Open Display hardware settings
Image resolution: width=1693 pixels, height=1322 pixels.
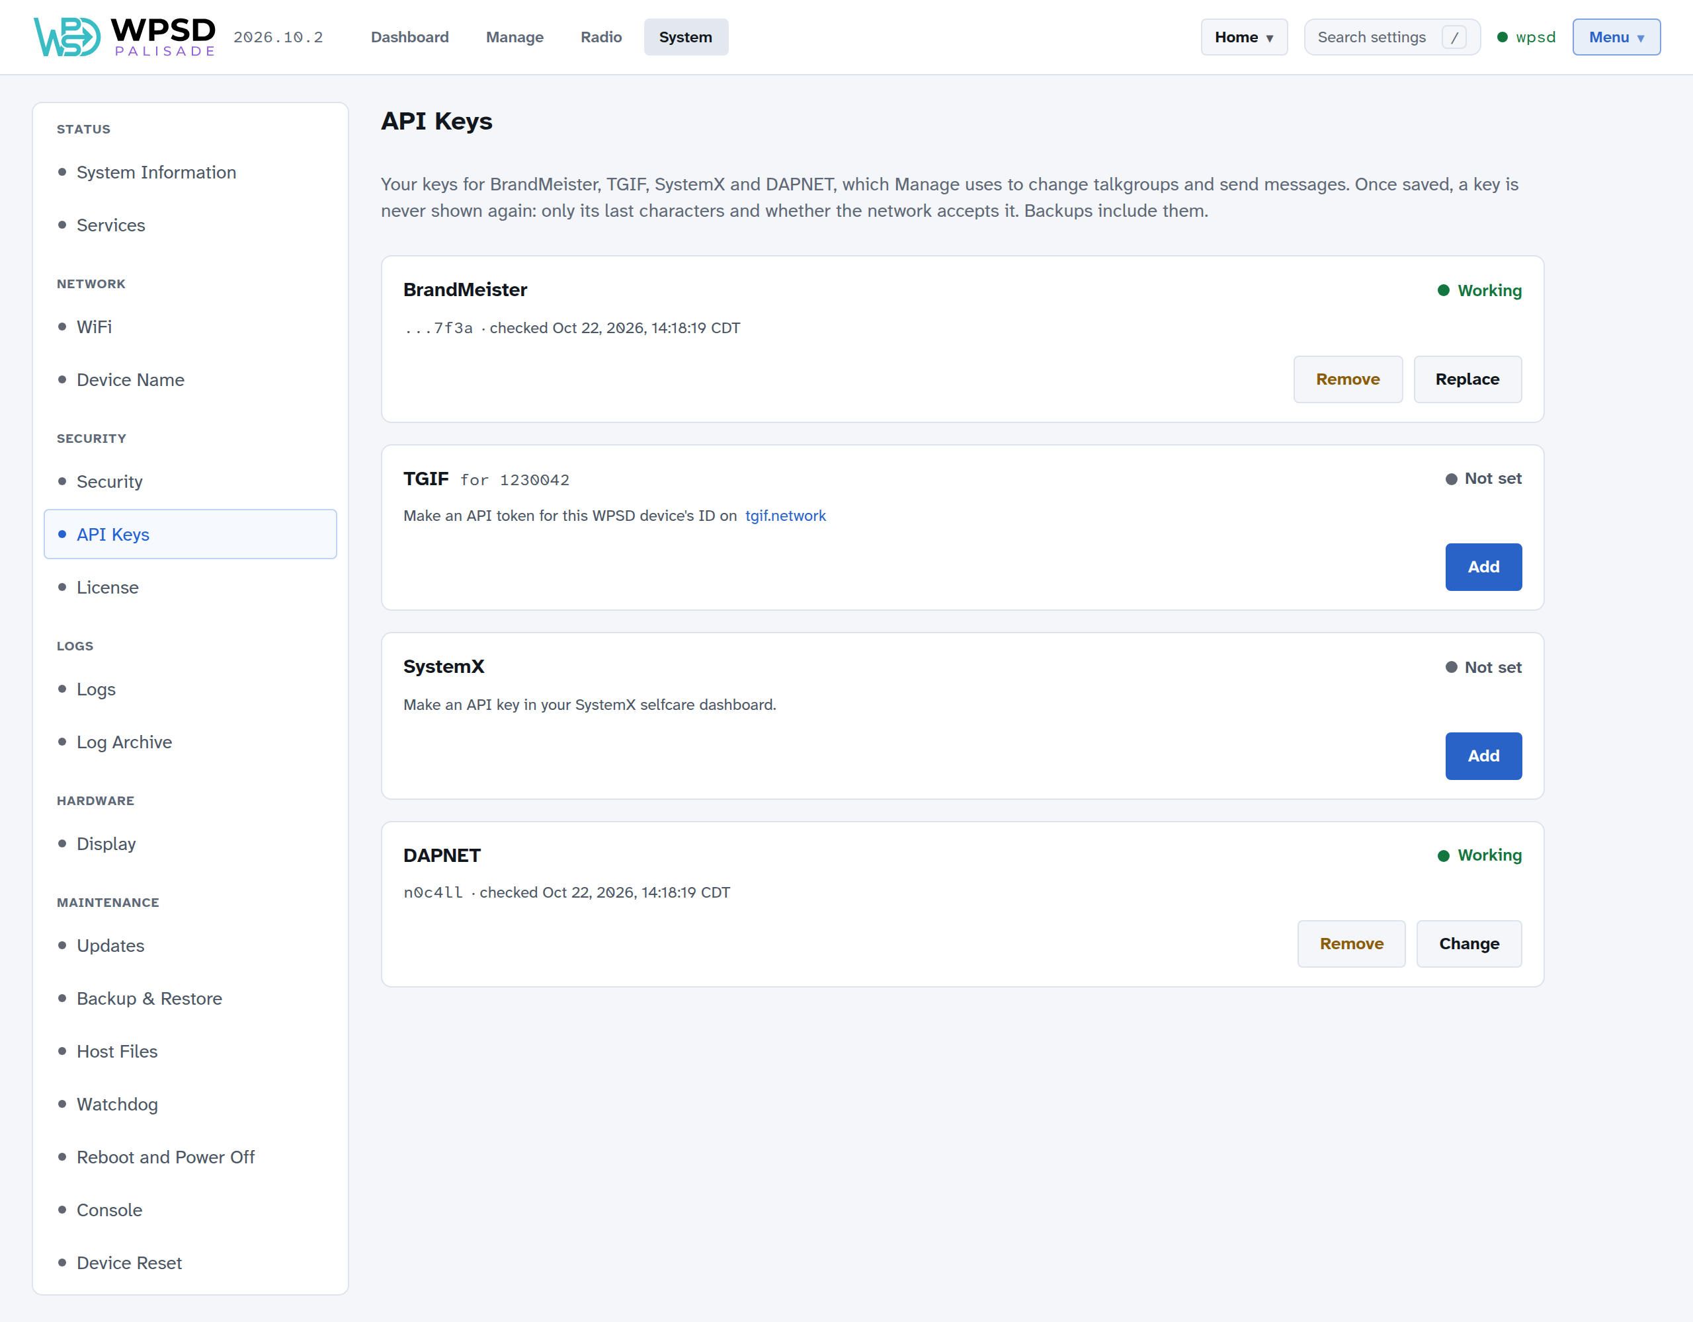pos(190,843)
